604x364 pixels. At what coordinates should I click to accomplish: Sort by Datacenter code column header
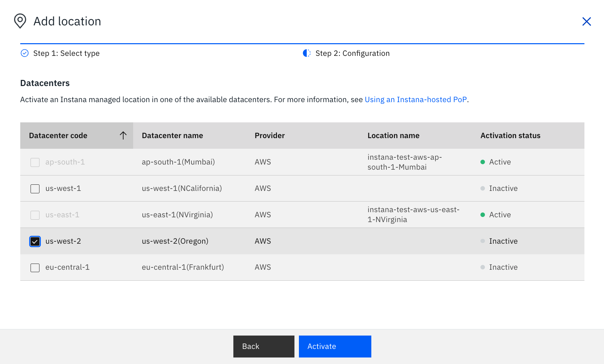pos(77,135)
